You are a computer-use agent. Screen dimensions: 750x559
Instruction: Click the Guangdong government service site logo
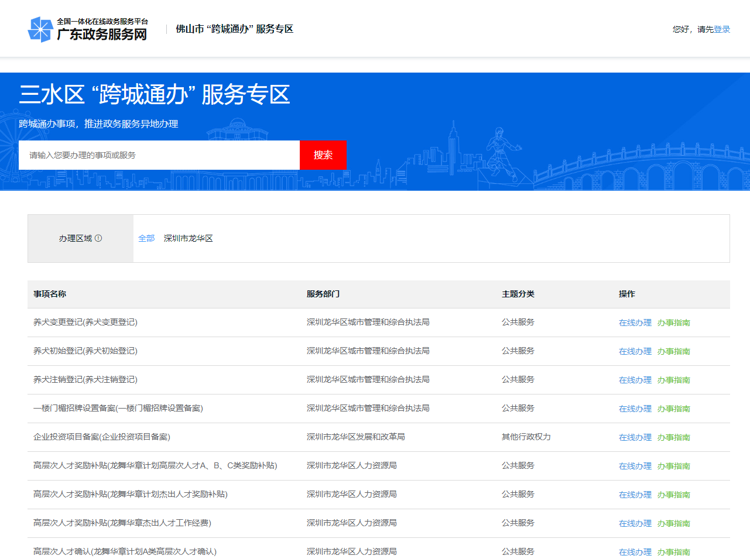[x=40, y=29]
